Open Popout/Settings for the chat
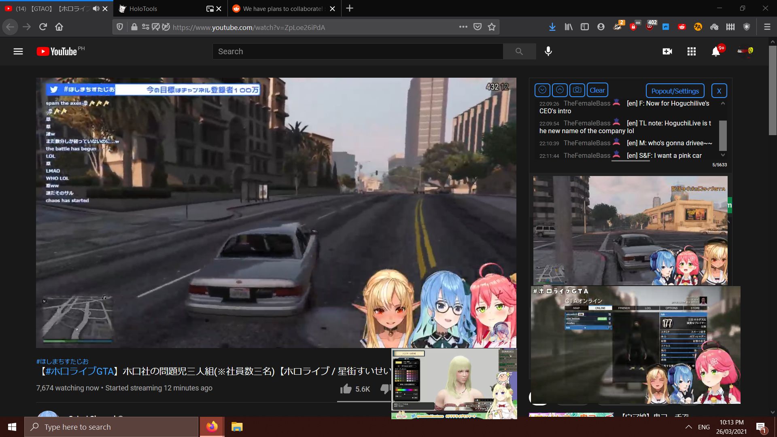The width and height of the screenshot is (777, 437). coord(674,91)
